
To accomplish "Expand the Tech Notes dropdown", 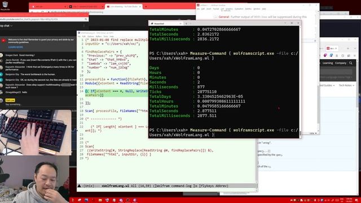I will pyautogui.click(x=346, y=85).
